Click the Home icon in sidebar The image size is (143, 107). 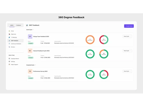coord(9,31)
